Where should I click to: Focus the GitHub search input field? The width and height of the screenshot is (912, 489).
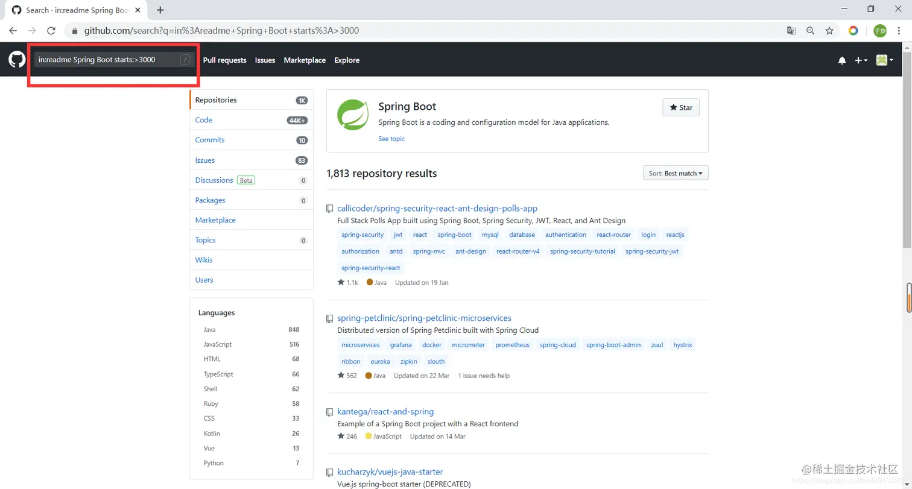pos(106,59)
